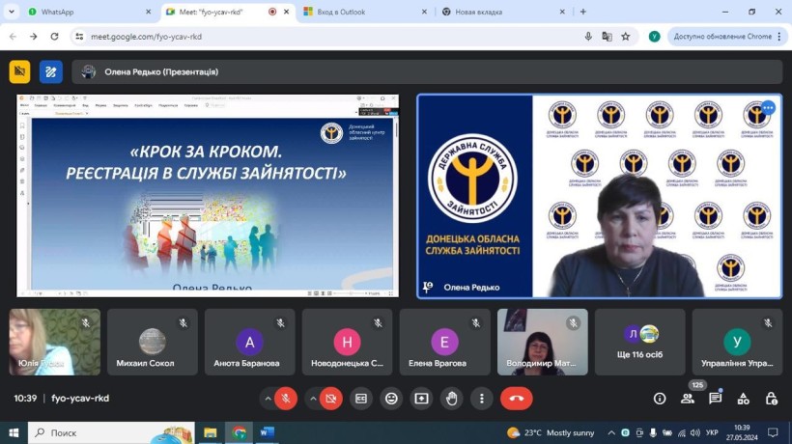Show the people list with 125 participants

coord(688,399)
